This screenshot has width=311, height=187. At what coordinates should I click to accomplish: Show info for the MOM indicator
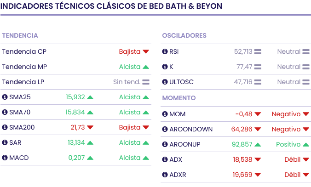pos(165,114)
